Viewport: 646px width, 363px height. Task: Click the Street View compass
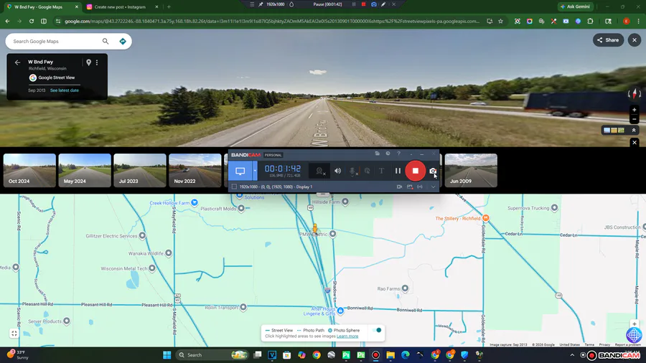click(x=635, y=93)
